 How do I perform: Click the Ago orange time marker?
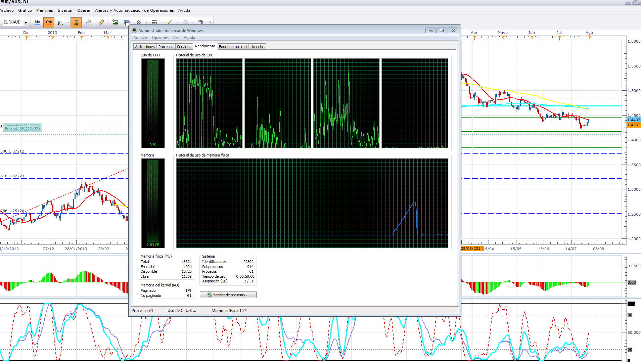pos(590,38)
